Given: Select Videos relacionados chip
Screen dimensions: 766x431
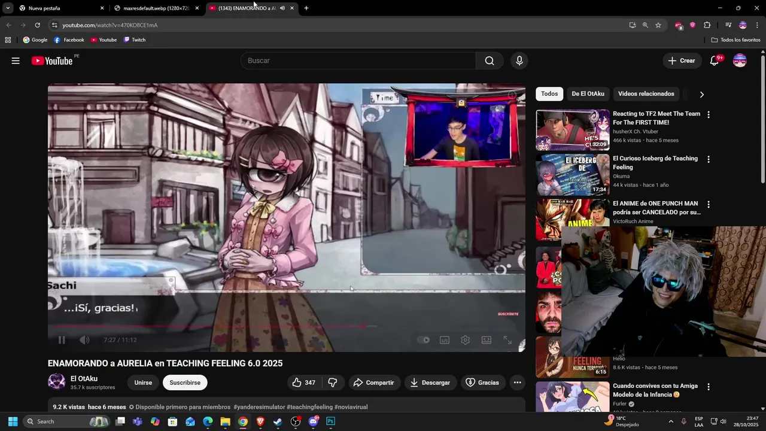Looking at the screenshot, I should click(646, 94).
